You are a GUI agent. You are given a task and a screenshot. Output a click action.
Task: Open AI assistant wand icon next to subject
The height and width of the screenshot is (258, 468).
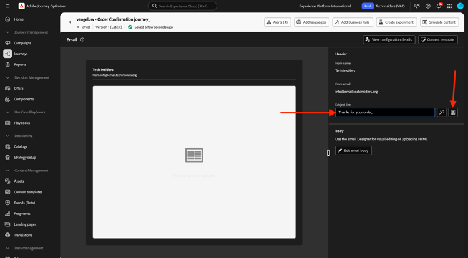point(441,112)
